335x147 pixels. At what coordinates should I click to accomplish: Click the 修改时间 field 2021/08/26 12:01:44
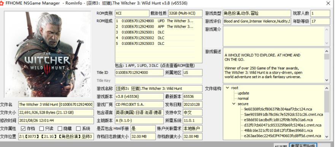coord(56,120)
